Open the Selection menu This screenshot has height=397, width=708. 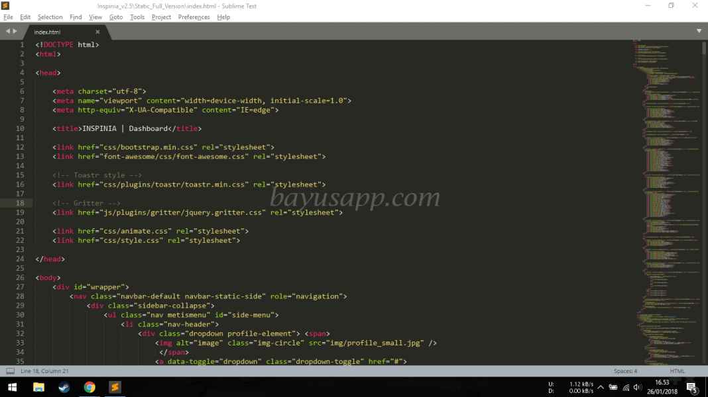pyautogui.click(x=50, y=17)
